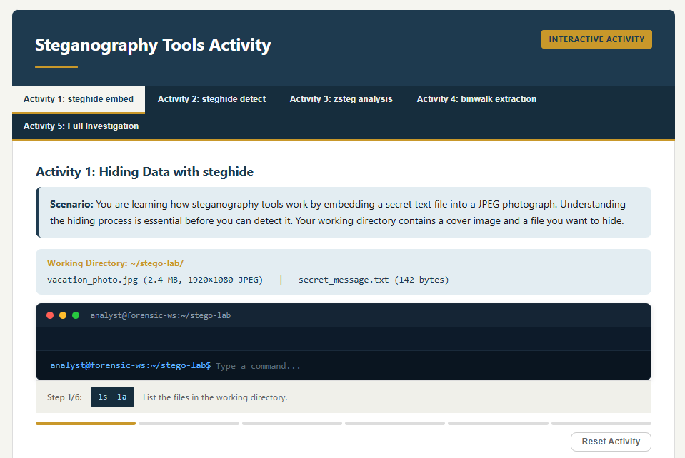Click the terminal title 'analyst@forensic-ws:~/stego-lab'

[160, 315]
